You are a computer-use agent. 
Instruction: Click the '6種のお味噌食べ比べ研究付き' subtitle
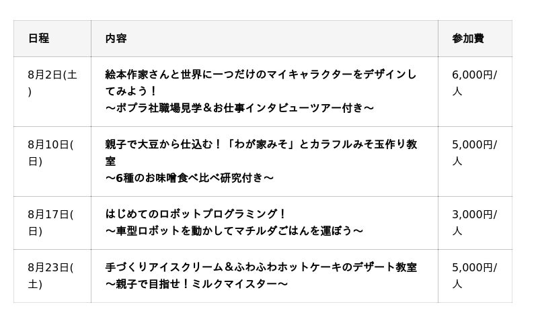(x=190, y=178)
